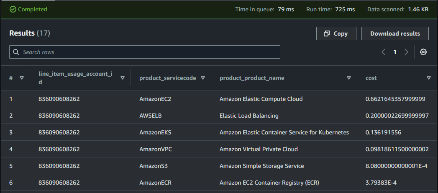Click the product_servicecode header text
The width and height of the screenshot is (438, 193).
168,78
